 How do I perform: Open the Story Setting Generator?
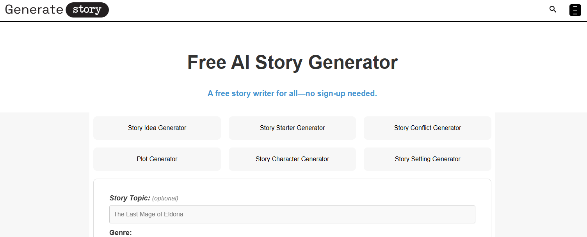pos(427,159)
